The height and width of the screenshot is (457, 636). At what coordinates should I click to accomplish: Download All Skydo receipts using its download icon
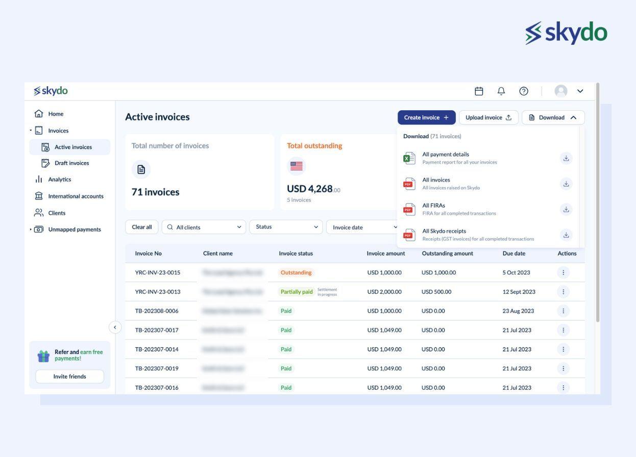[566, 235]
